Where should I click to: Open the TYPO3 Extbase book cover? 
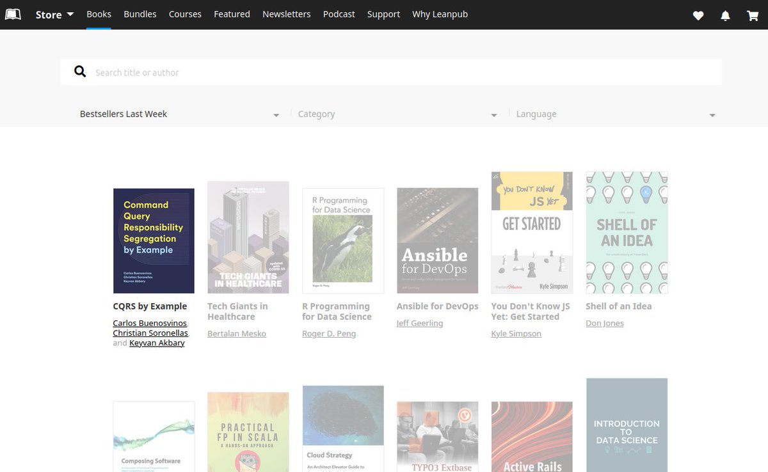(438, 436)
